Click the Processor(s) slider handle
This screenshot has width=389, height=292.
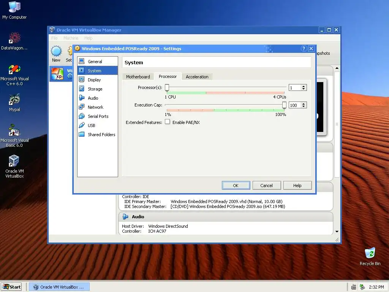point(167,87)
